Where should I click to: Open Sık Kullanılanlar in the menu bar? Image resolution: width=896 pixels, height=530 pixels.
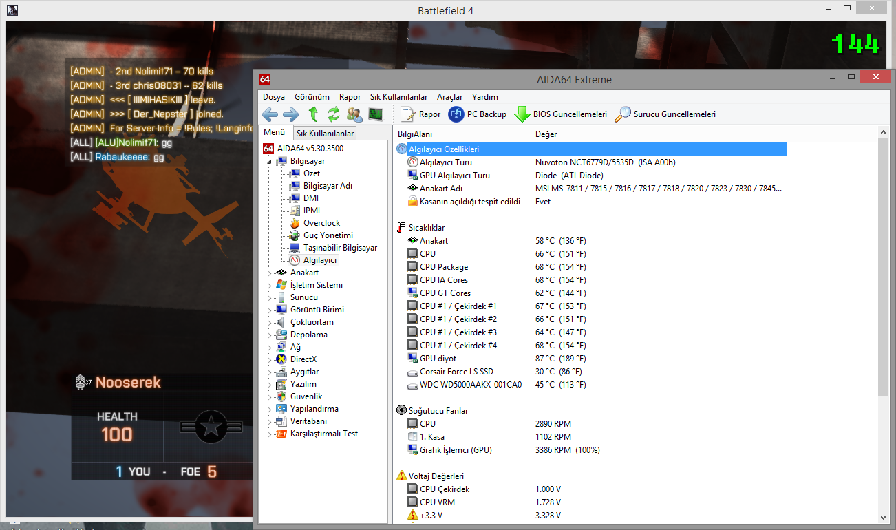pyautogui.click(x=398, y=97)
